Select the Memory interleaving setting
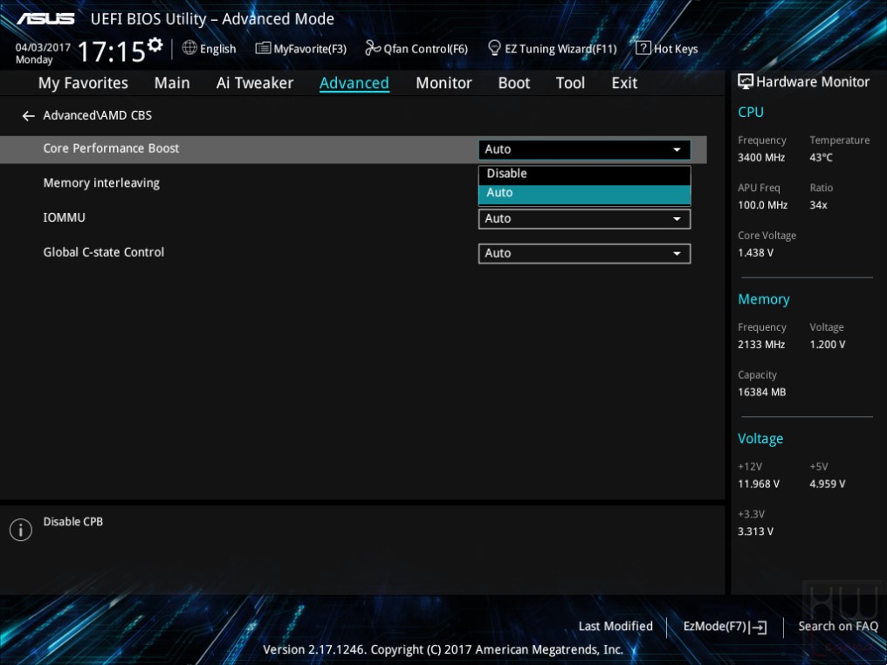Image resolution: width=887 pixels, height=665 pixels. 101,183
